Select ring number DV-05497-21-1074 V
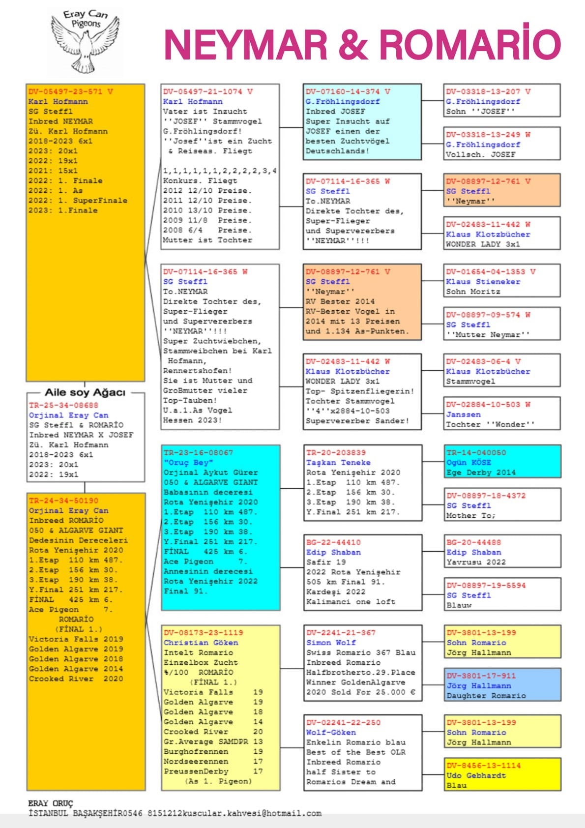Viewport: 585px width, 828px height. [x=208, y=91]
